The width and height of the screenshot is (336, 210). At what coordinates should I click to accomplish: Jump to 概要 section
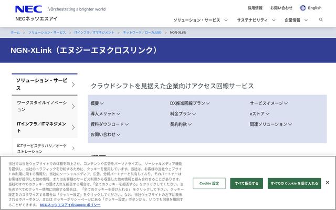coord(97,103)
